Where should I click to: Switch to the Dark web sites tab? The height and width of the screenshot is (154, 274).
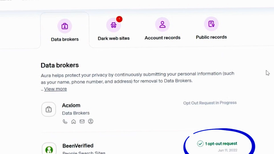(x=114, y=38)
